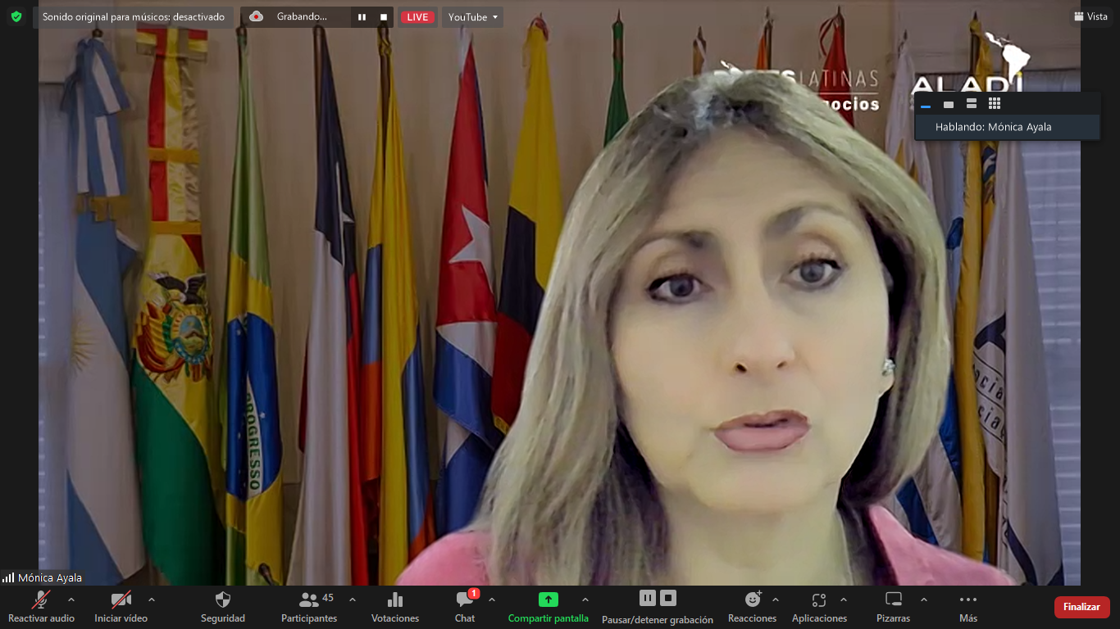The height and width of the screenshot is (629, 1120).
Task: Open the Aplicaciones menu
Action: point(819,608)
